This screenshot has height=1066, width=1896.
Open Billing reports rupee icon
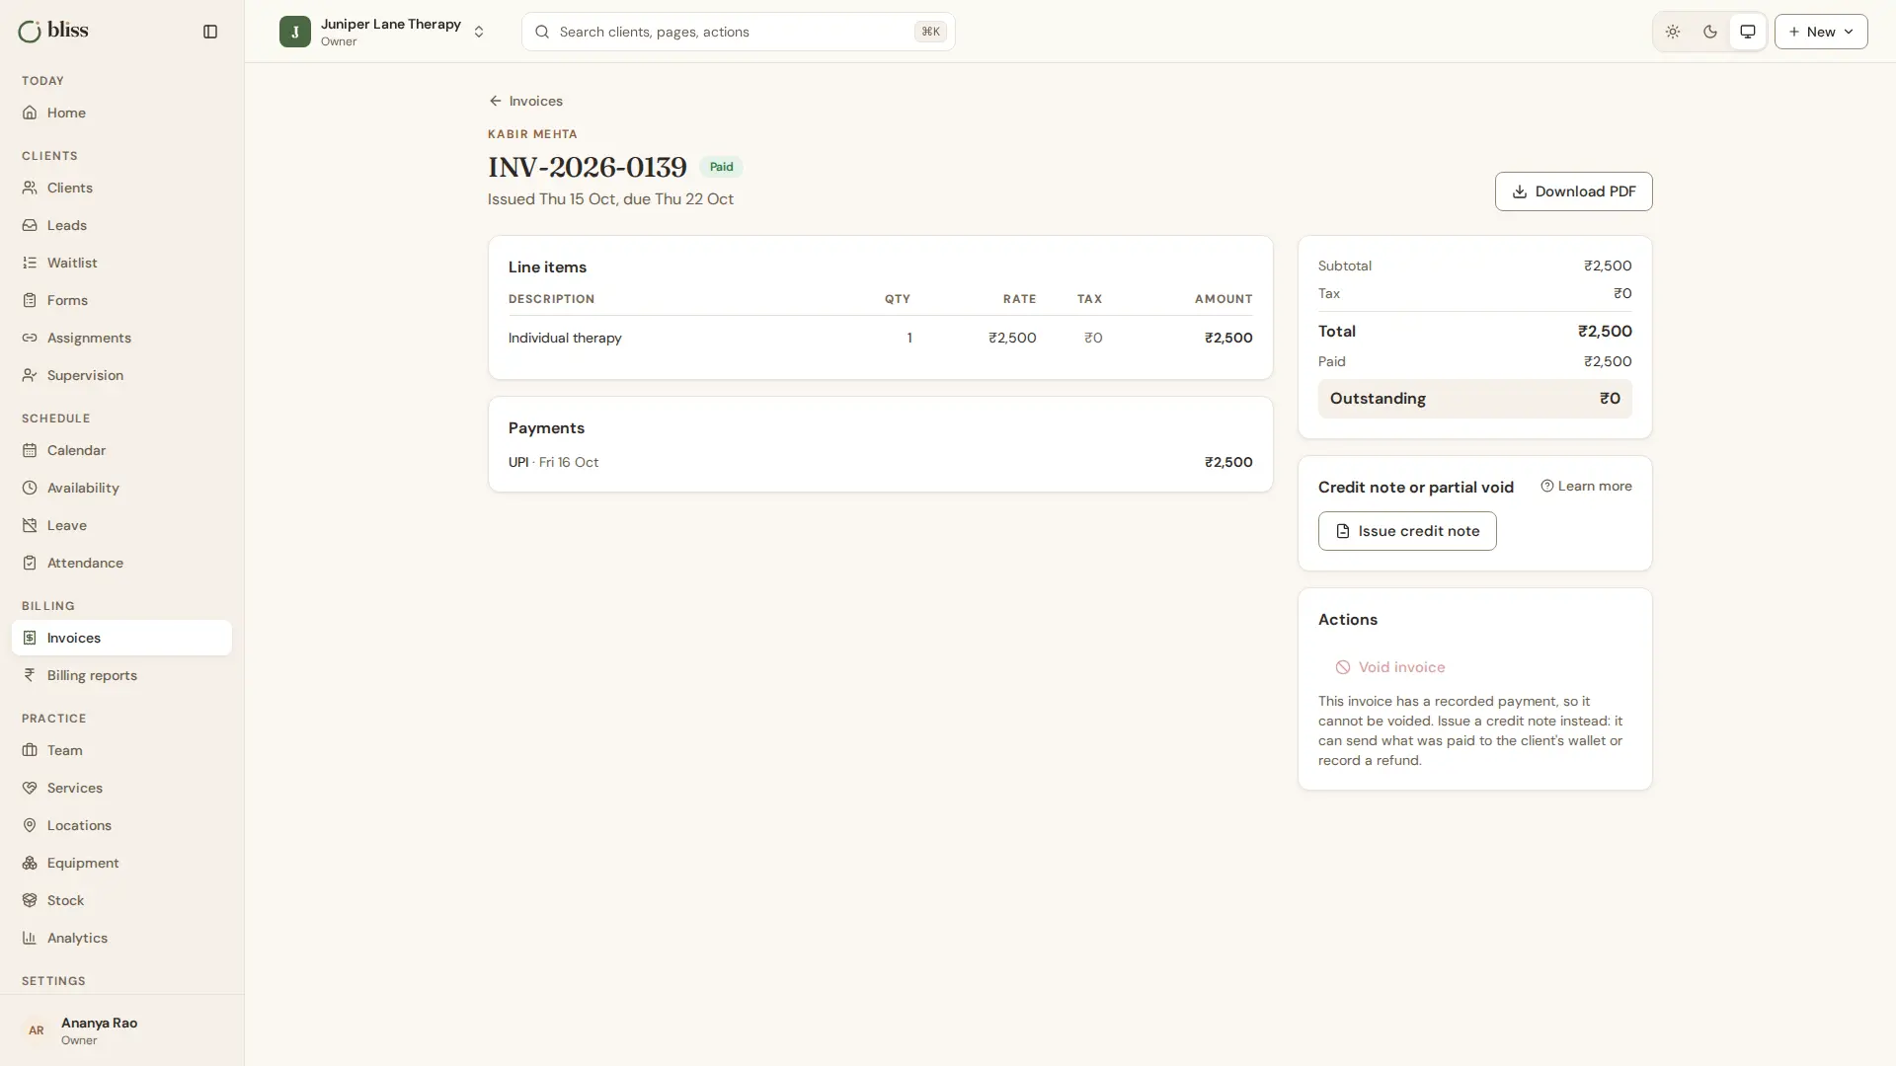30,675
